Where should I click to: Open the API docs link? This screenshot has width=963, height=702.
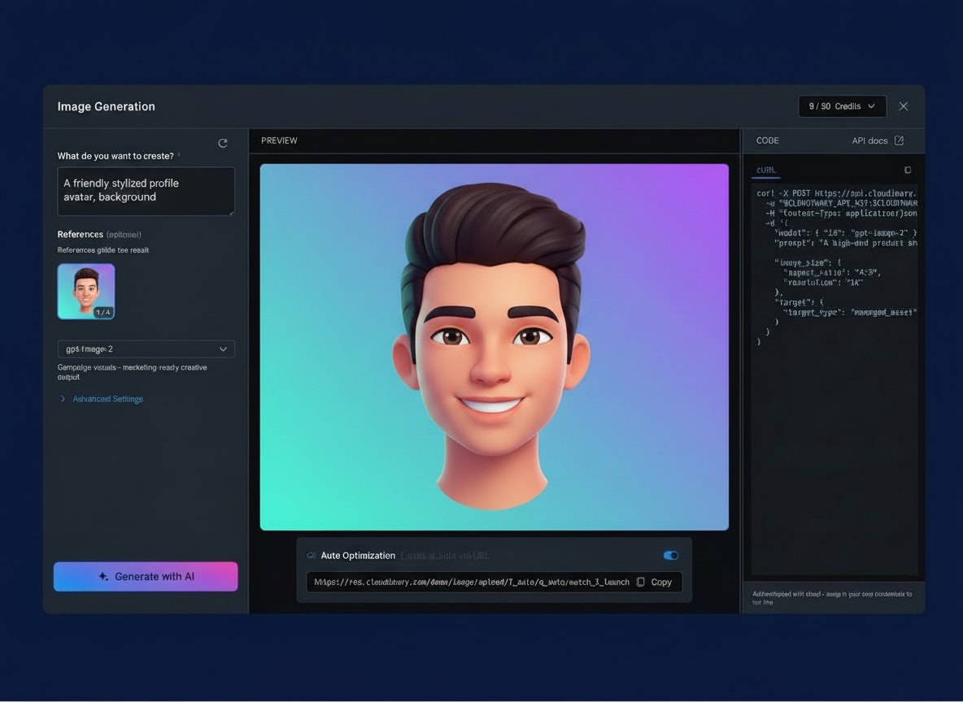pos(877,141)
